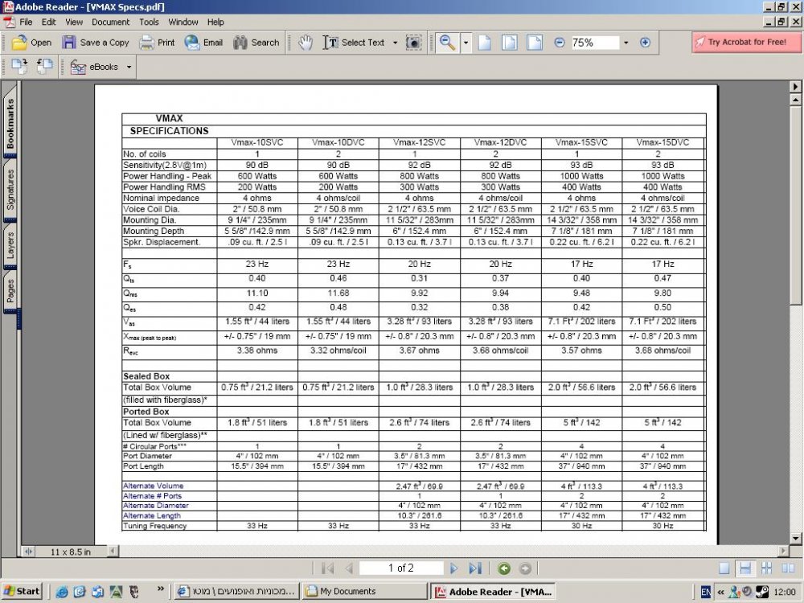The height and width of the screenshot is (603, 804).
Task: Click the EN language indicator in tray
Action: 706,592
